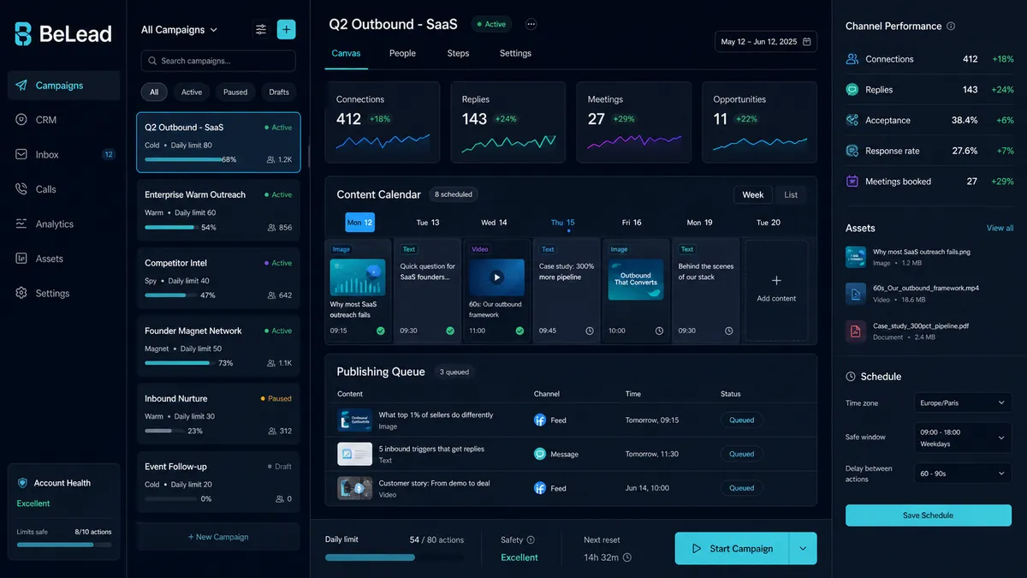
Task: Click the Response rate icon in Channel Performance
Action: coord(852,151)
